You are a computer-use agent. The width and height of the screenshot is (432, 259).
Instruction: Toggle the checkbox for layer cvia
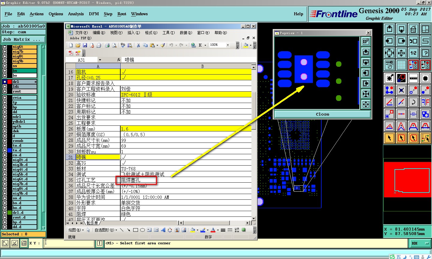[x=5, y=98]
